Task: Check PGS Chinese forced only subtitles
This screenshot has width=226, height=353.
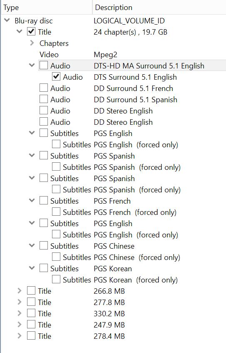Action: pos(56,257)
